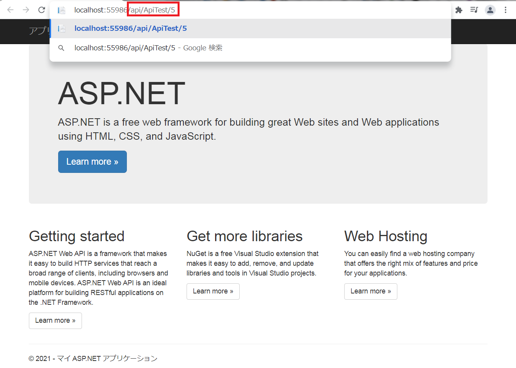Click the red-boxed /api/ApiTest/5 URL segment

(x=153, y=10)
